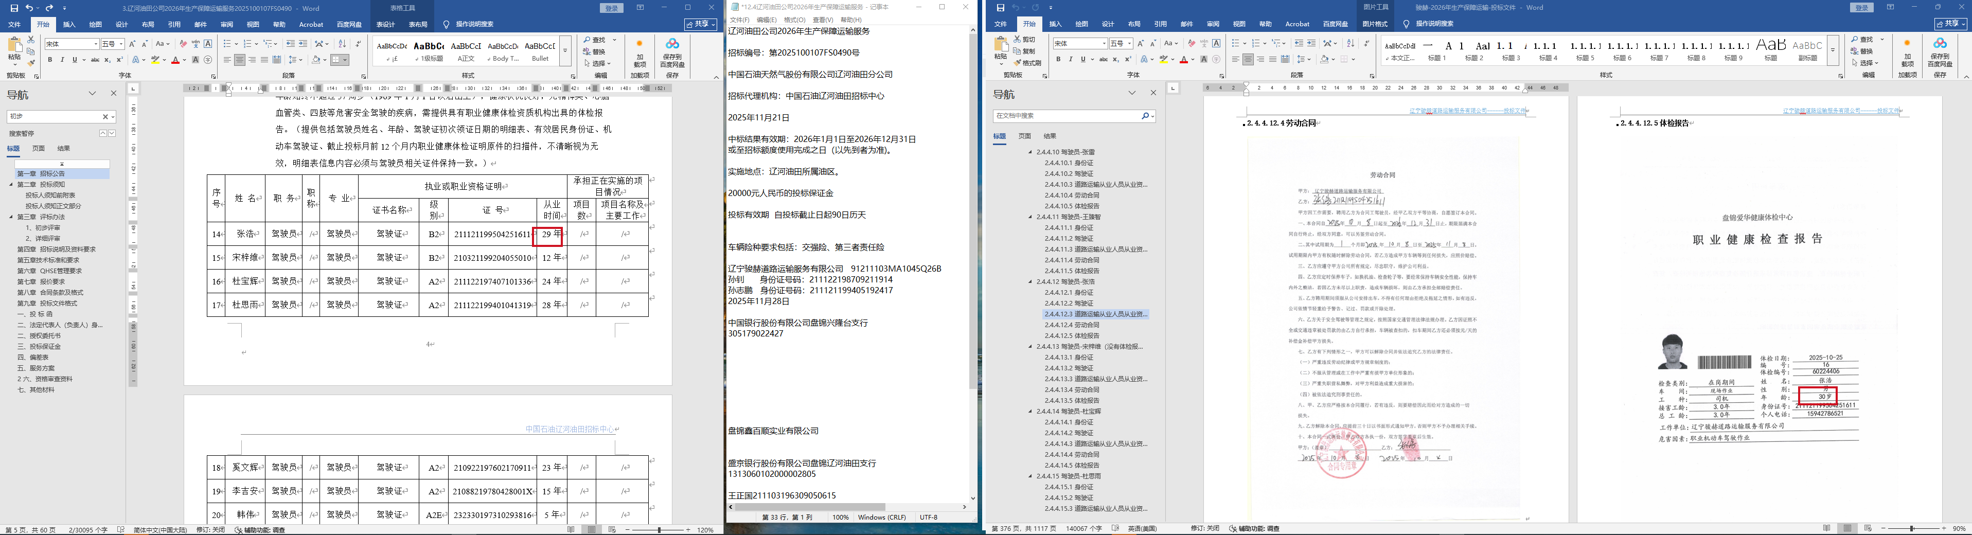Open the 五号 font size dropdown in 骏赫 Word

(x=1130, y=44)
